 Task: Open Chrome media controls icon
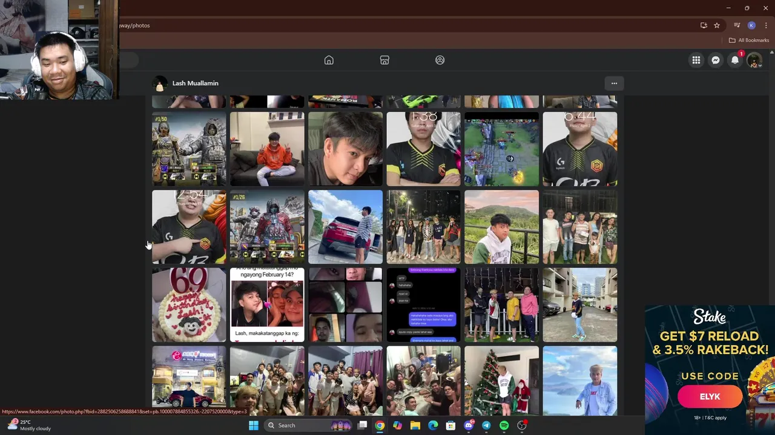click(737, 25)
